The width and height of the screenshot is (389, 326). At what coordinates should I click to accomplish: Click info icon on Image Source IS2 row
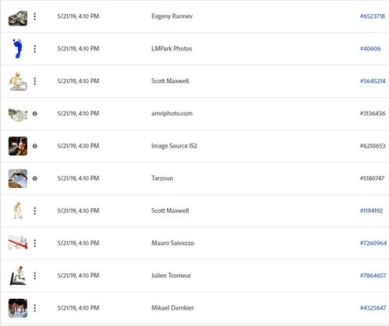tap(35, 146)
